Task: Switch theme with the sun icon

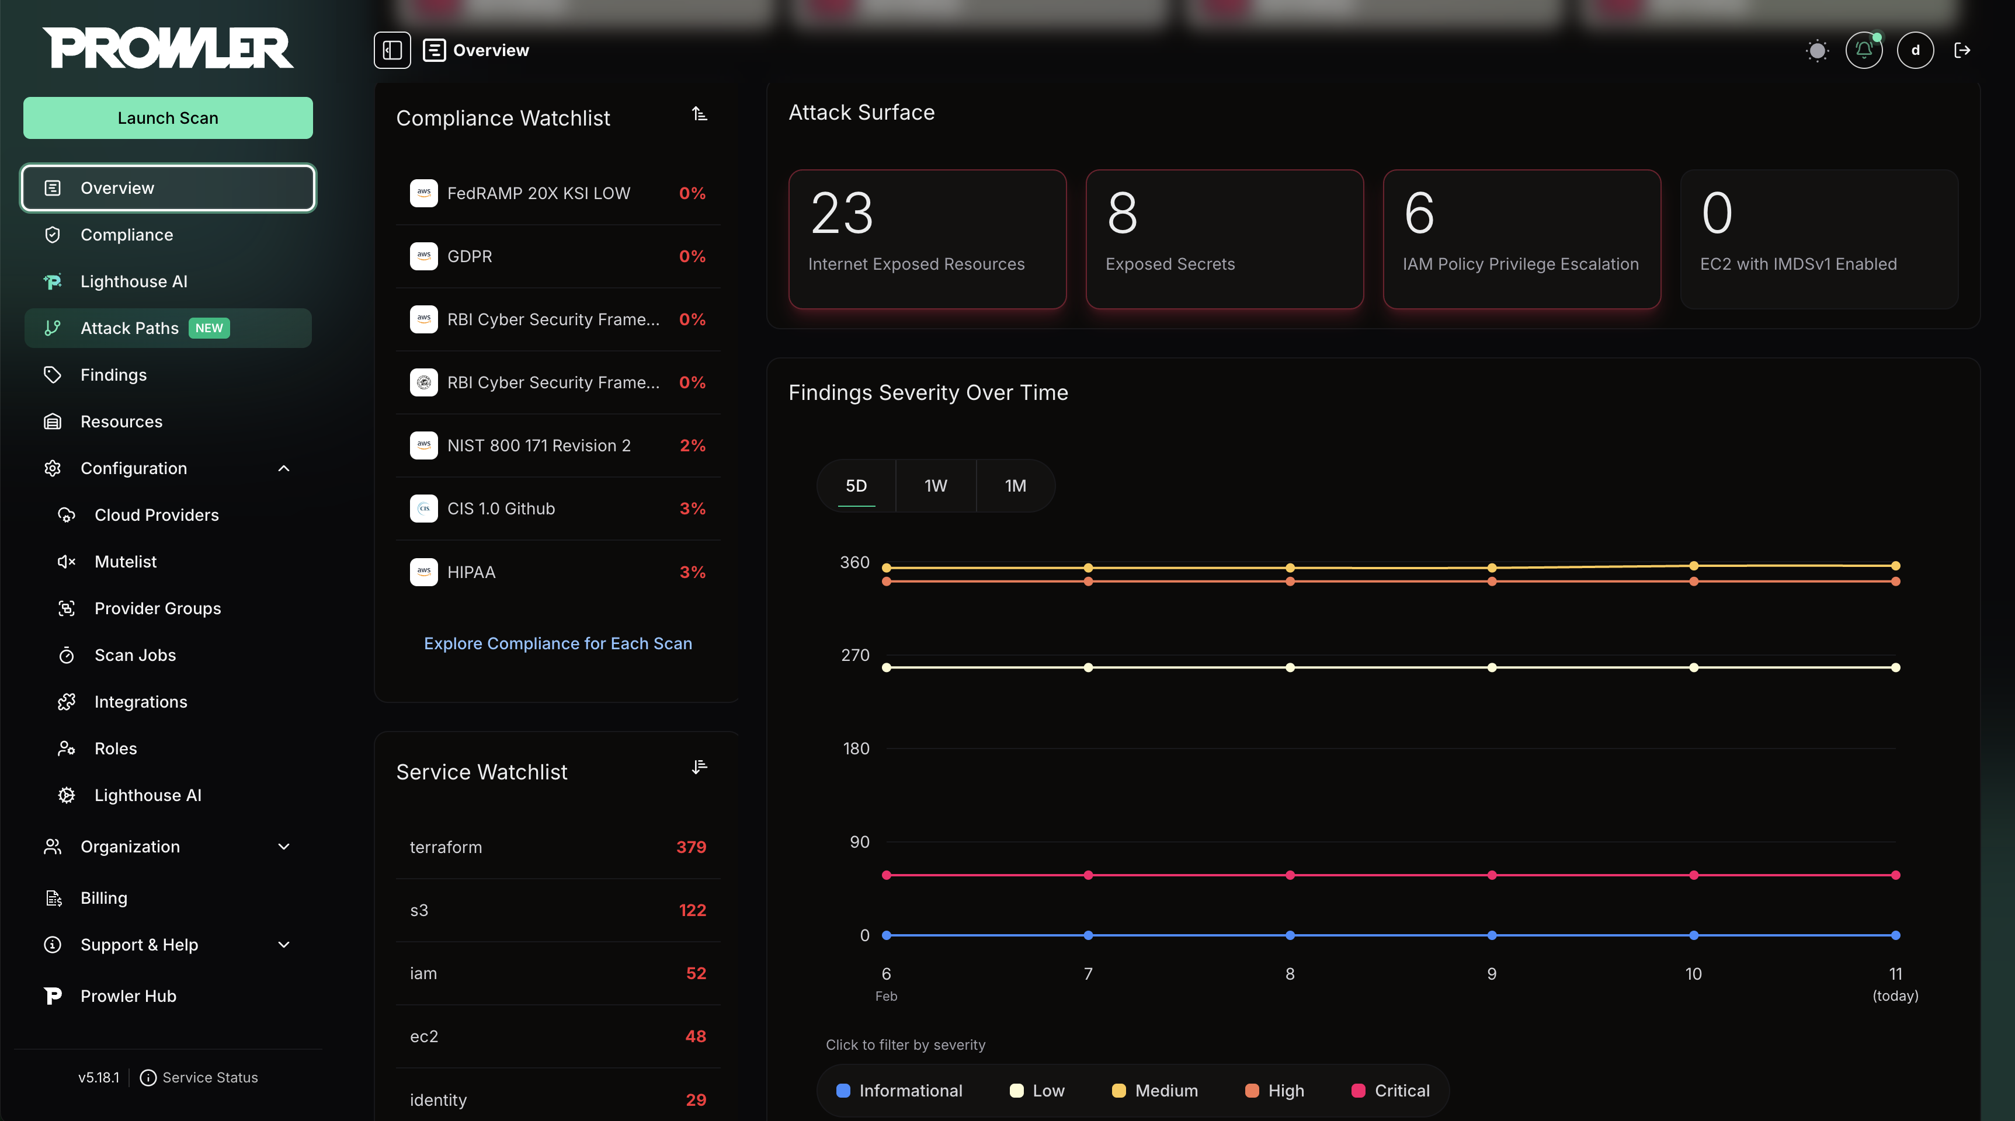Action: pos(1817,51)
